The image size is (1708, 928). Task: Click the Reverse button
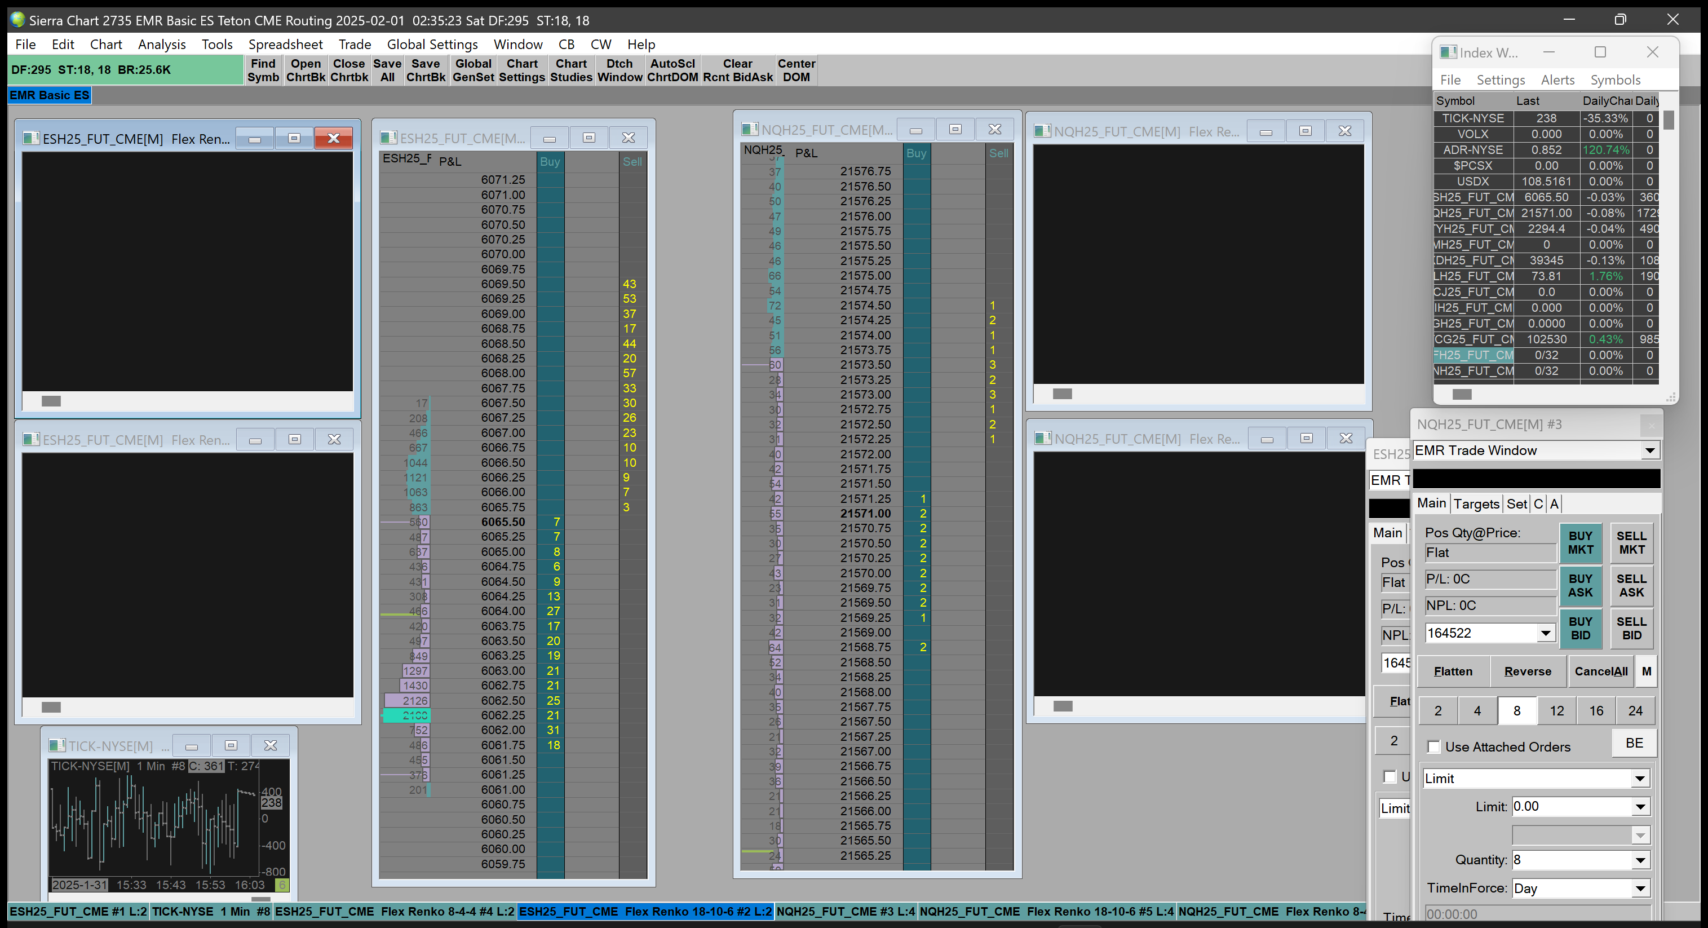click(x=1528, y=672)
